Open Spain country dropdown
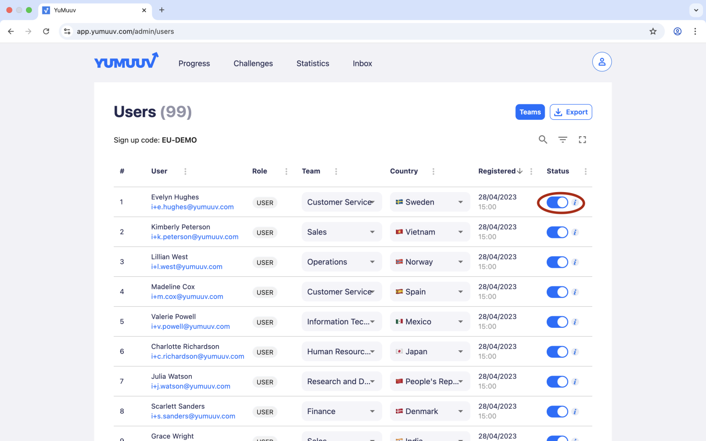This screenshot has width=706, height=441. point(430,292)
